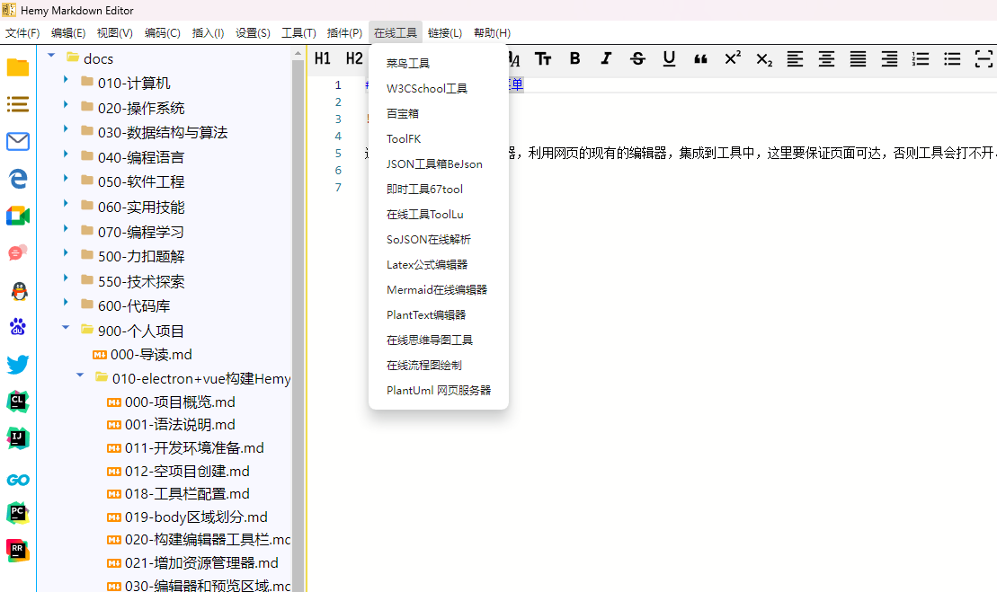Select Mermaid在线编辑器 from the menu
This screenshot has width=997, height=592.
[437, 290]
